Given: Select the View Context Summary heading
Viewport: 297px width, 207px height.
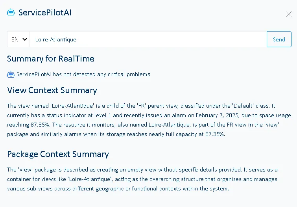Looking at the screenshot, I should tap(52, 90).
